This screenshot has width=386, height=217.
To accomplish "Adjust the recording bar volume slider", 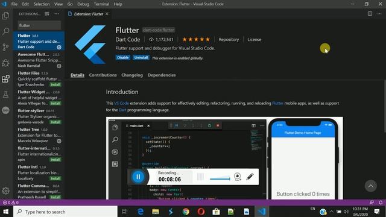I will (220, 178).
